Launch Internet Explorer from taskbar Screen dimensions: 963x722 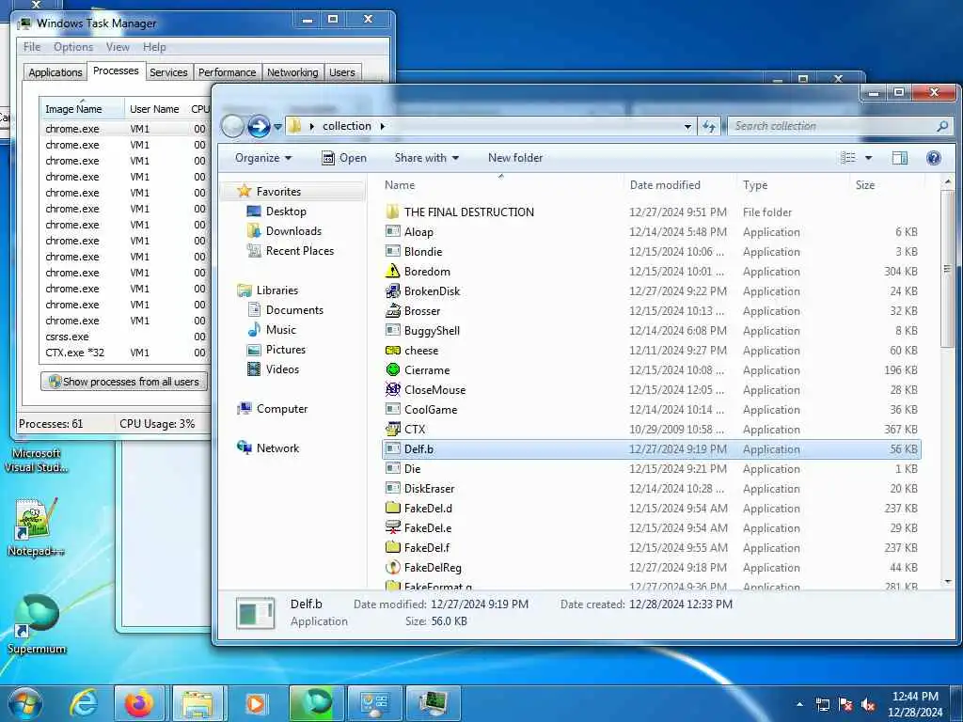pos(84,703)
